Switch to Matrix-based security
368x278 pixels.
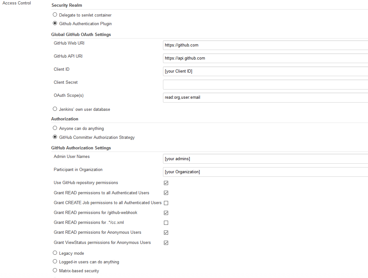tap(55, 270)
